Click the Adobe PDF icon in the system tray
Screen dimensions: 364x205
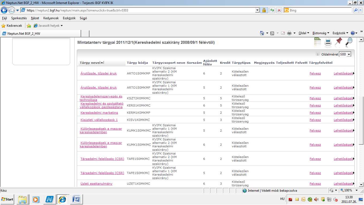(x=290, y=199)
